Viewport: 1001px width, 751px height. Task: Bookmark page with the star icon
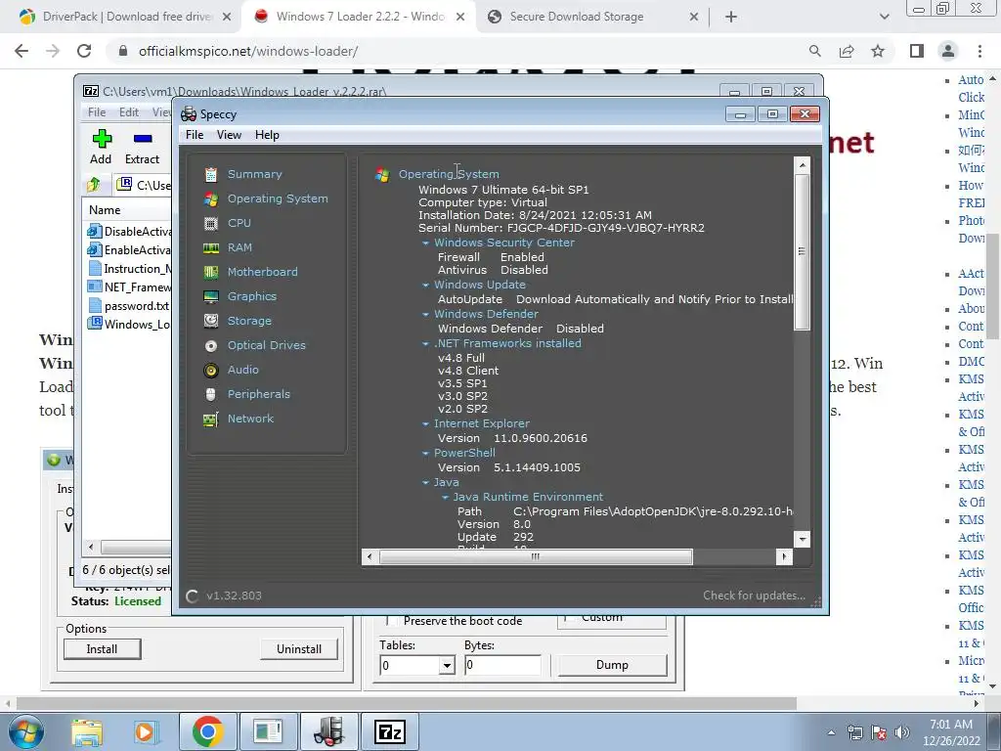tap(878, 51)
